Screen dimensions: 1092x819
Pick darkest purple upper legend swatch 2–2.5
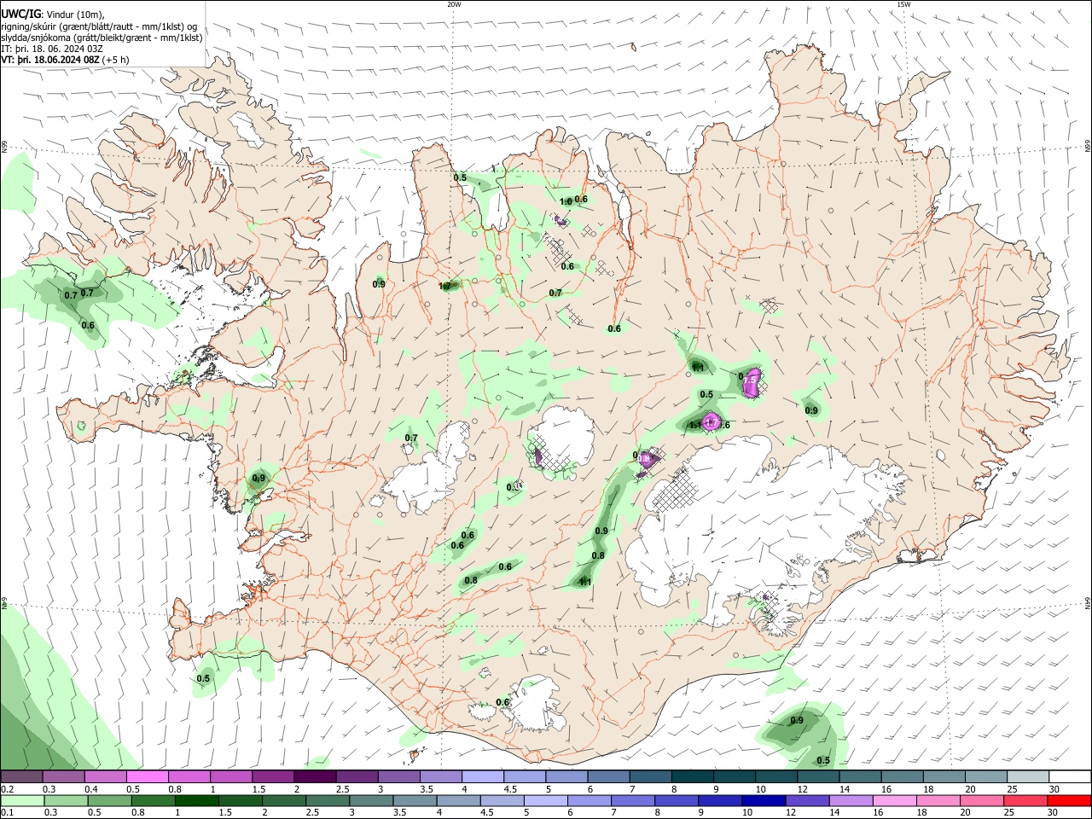pyautogui.click(x=315, y=776)
